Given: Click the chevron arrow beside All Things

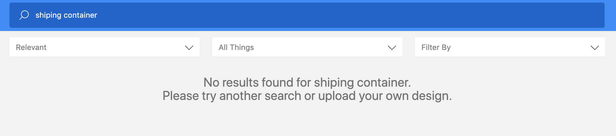Looking at the screenshot, I should pos(392,48).
